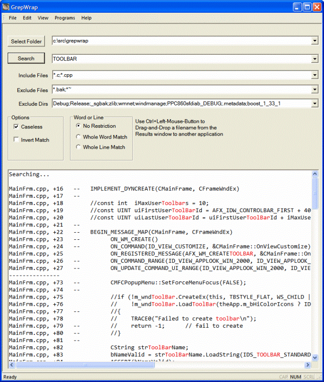Click the MainFrm.cpp, +75 CreateEx line

pyautogui.click(x=159, y=297)
